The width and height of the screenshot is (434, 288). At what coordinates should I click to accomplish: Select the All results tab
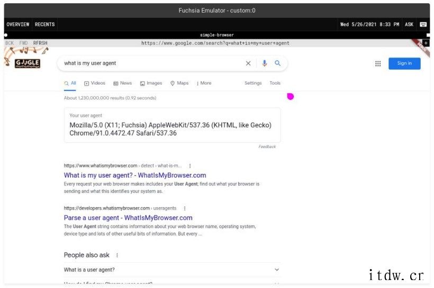(70, 83)
